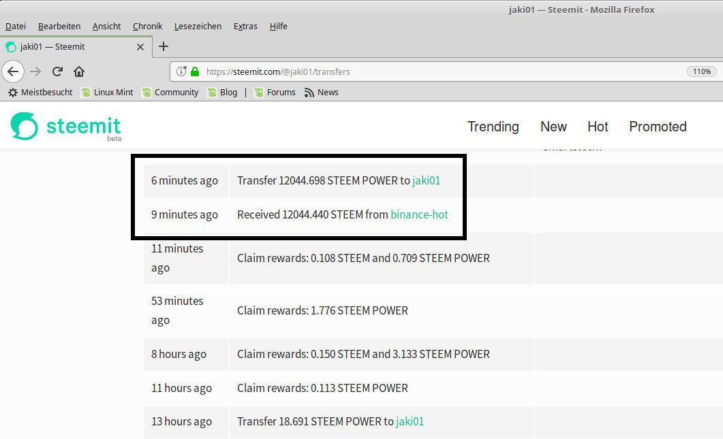The width and height of the screenshot is (723, 439).
Task: Click the steemit wordmark text
Action: coord(83,126)
